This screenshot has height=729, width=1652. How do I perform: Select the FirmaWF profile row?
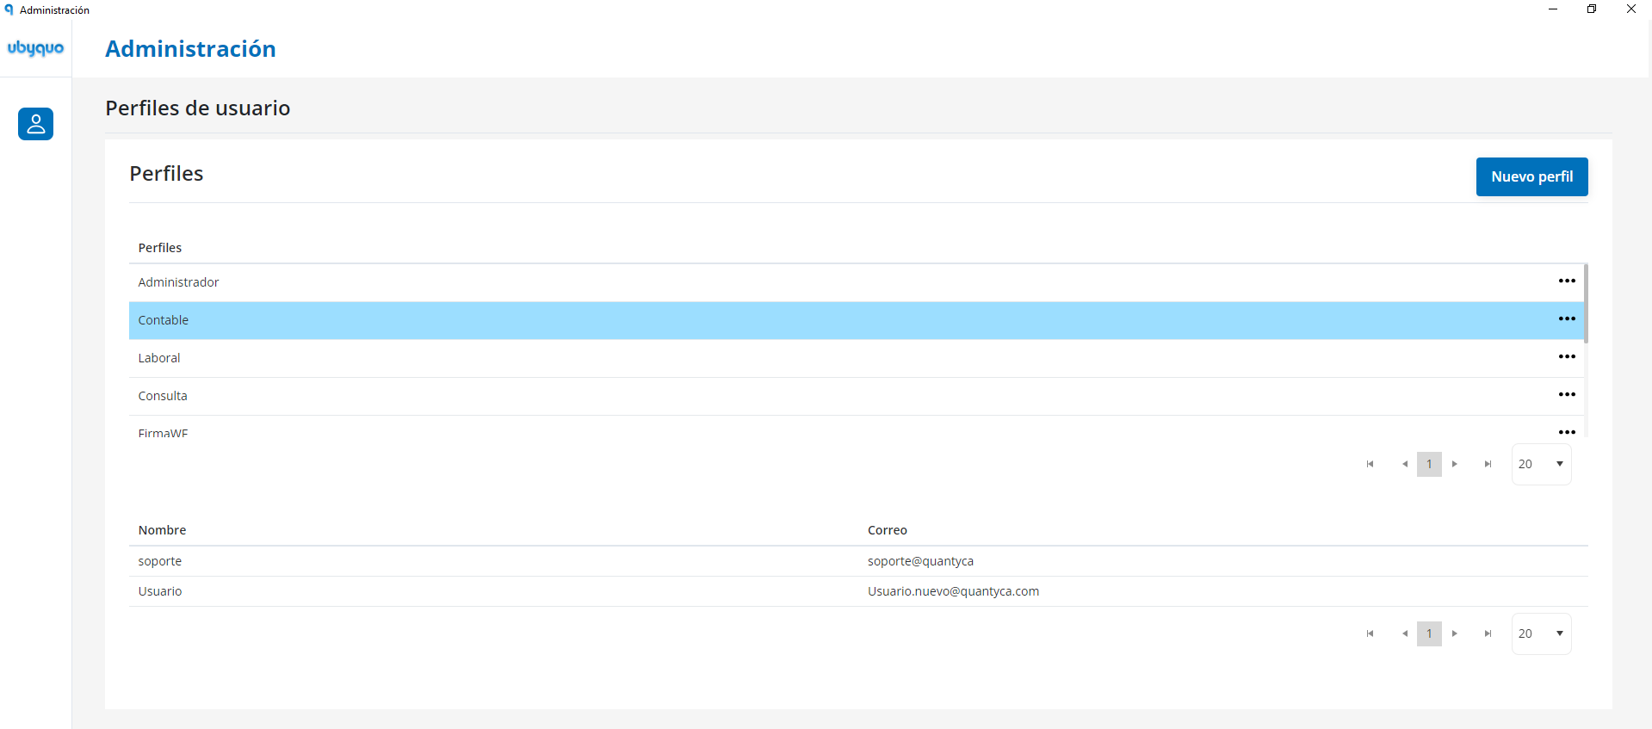(x=857, y=427)
